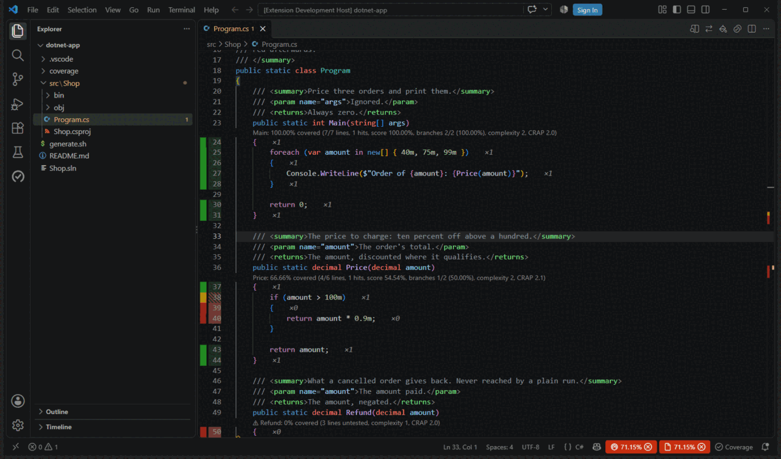Toggle the secondary side bar
The width and height of the screenshot is (781, 459).
click(706, 10)
